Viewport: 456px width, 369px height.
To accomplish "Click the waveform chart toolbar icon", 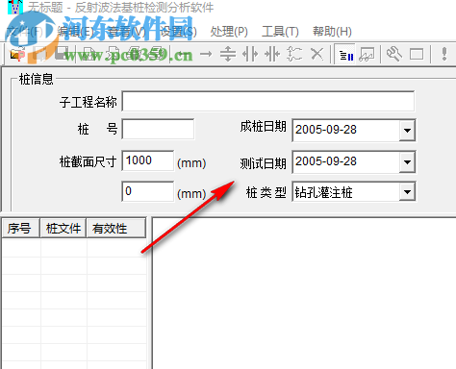I will (x=367, y=54).
